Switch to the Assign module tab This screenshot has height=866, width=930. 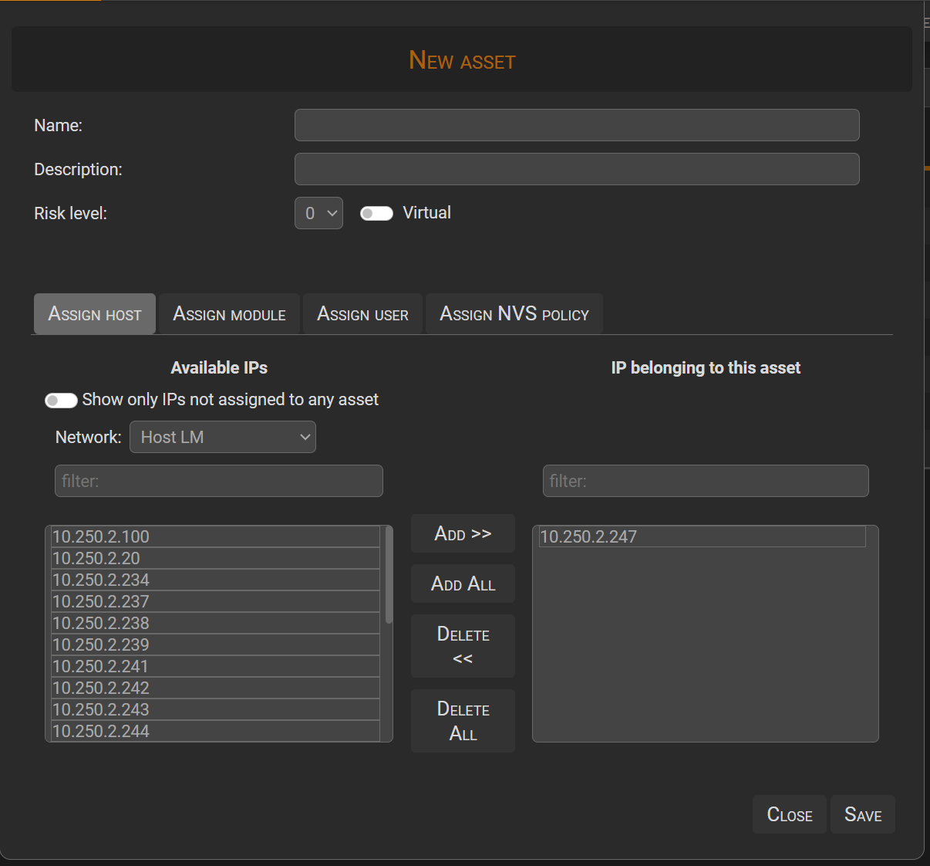coord(228,313)
